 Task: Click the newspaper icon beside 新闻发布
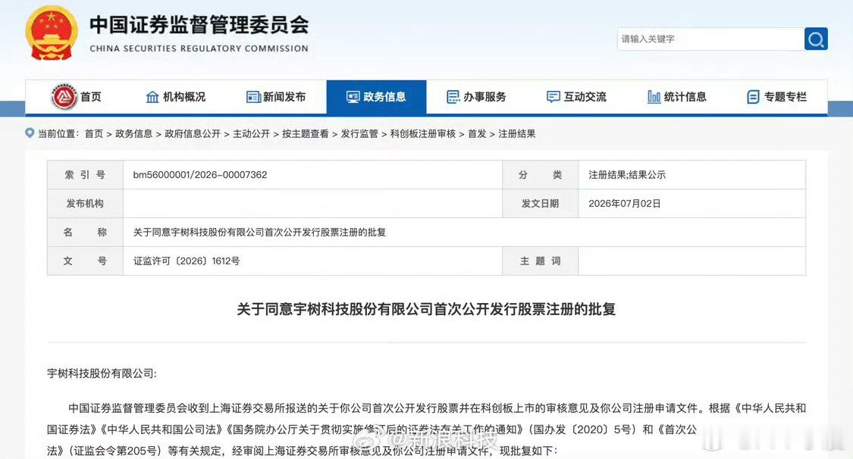click(x=253, y=97)
